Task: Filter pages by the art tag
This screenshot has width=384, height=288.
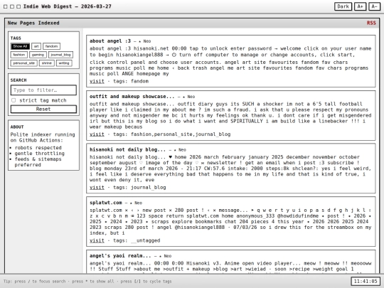Action: 36,46
